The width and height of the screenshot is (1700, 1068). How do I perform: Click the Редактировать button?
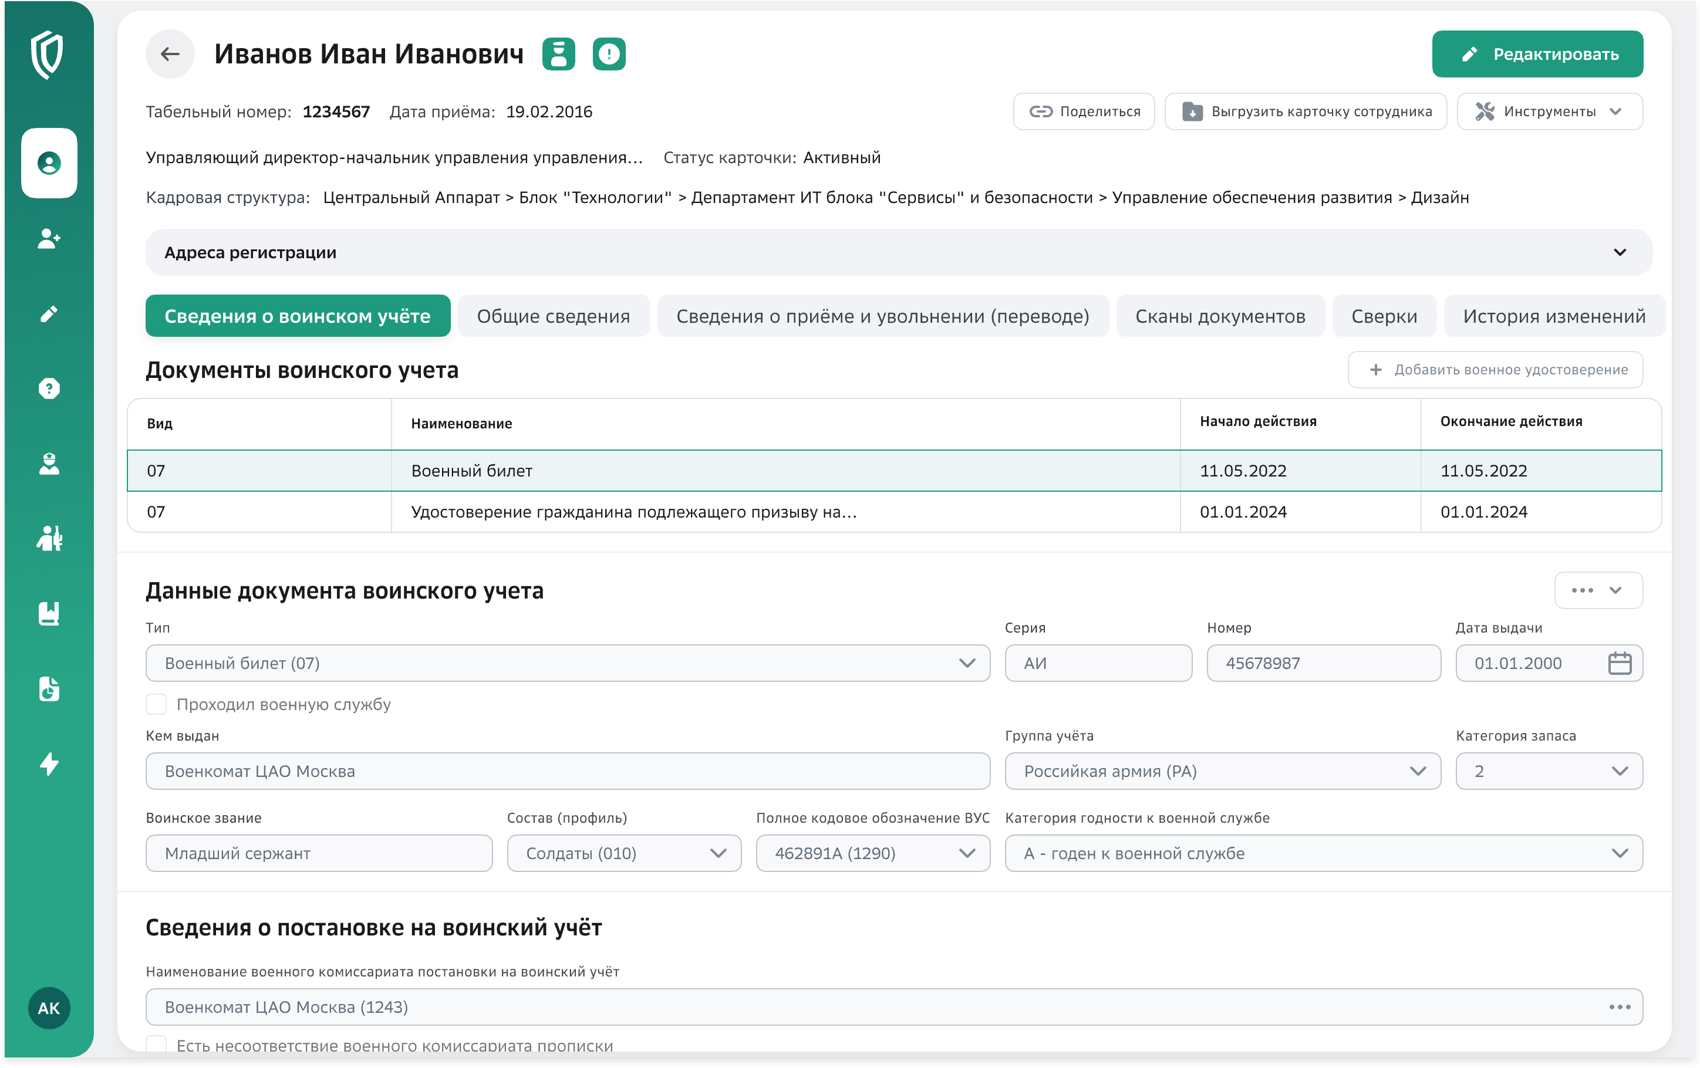tap(1537, 55)
